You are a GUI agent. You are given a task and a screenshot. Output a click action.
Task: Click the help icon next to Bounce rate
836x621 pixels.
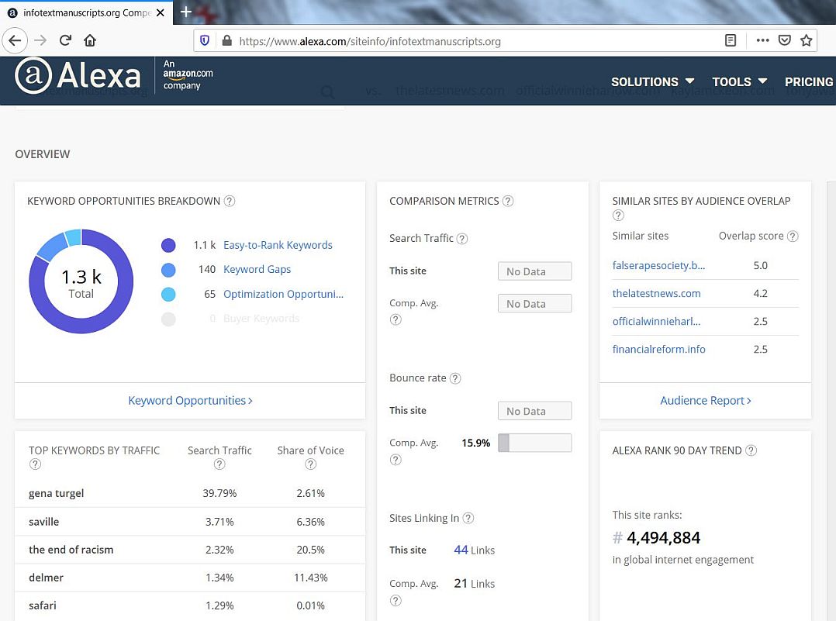455,378
